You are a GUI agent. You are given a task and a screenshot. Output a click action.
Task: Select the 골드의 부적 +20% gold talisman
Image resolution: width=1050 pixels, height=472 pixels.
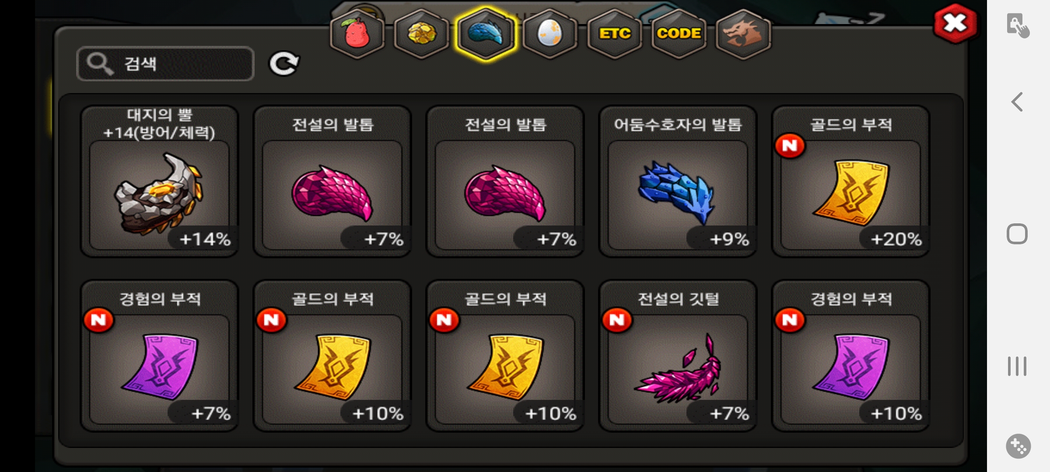click(851, 181)
